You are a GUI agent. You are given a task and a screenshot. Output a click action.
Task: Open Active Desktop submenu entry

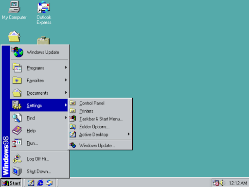point(100,135)
